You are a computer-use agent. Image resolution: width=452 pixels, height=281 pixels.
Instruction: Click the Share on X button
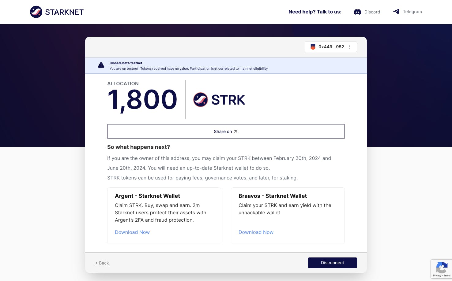click(226, 131)
